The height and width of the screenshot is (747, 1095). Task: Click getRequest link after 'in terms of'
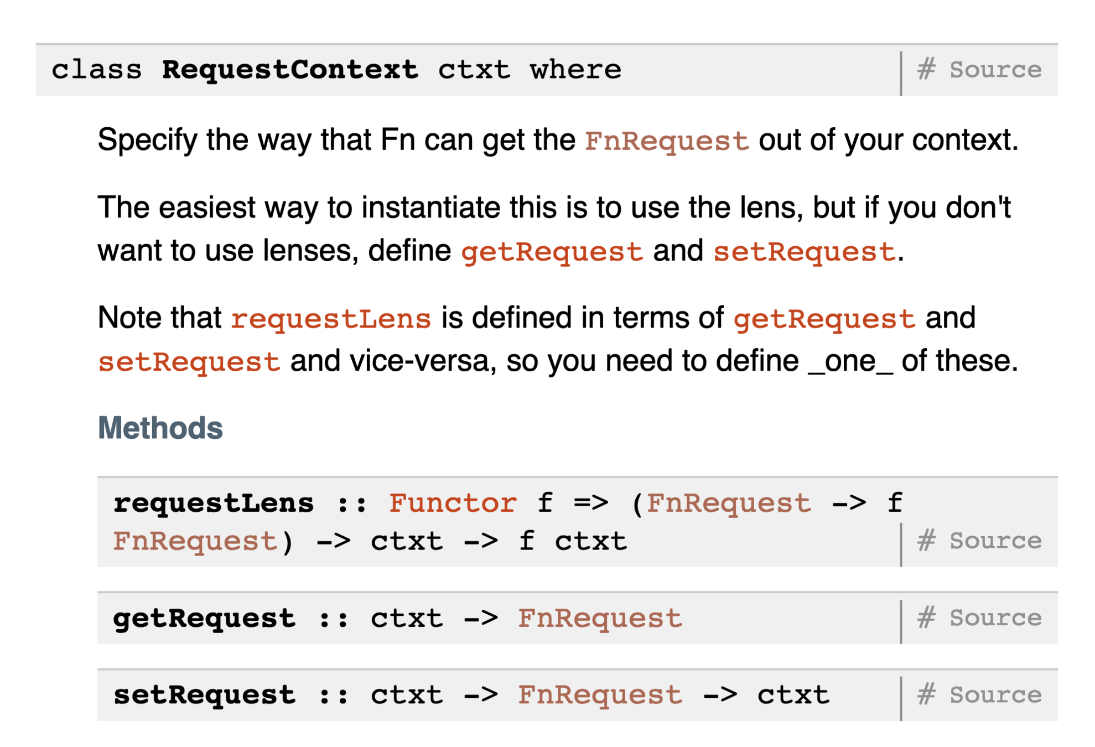coord(824,319)
